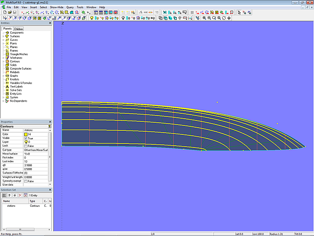This screenshot has height=236, width=314.
Task: Click the Save file toolbar icon
Action: pos(14,13)
